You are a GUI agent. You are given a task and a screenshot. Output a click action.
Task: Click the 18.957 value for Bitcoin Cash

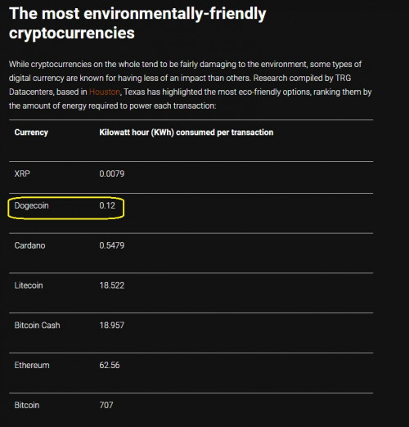tap(112, 326)
